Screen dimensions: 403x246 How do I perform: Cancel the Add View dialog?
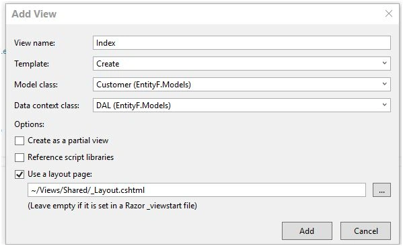tap(365, 231)
